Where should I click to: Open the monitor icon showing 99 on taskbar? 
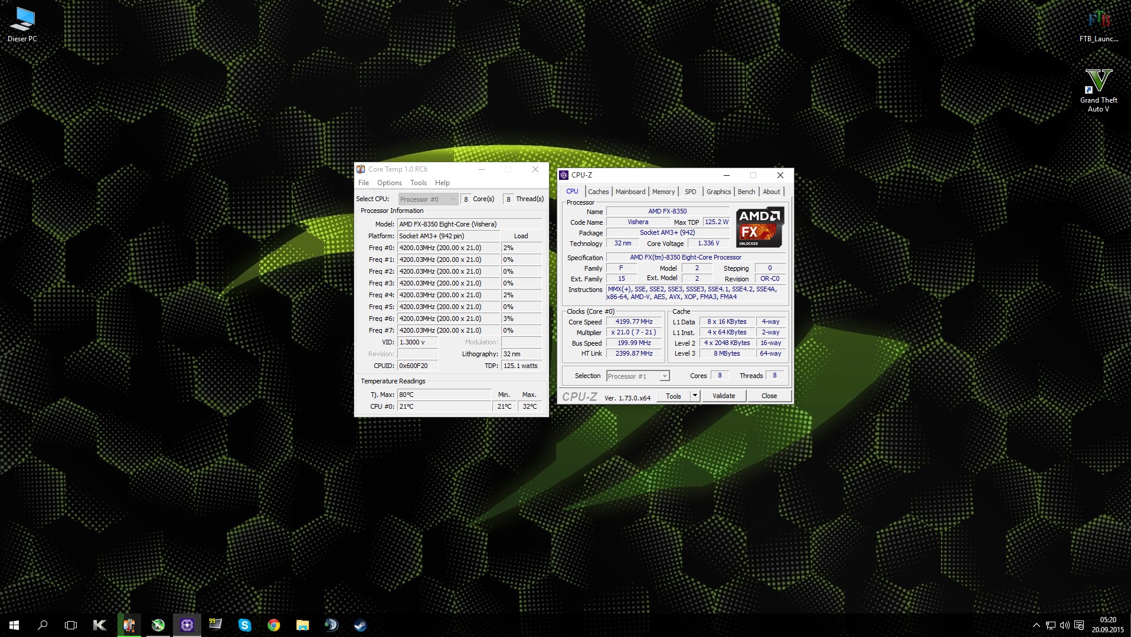215,625
